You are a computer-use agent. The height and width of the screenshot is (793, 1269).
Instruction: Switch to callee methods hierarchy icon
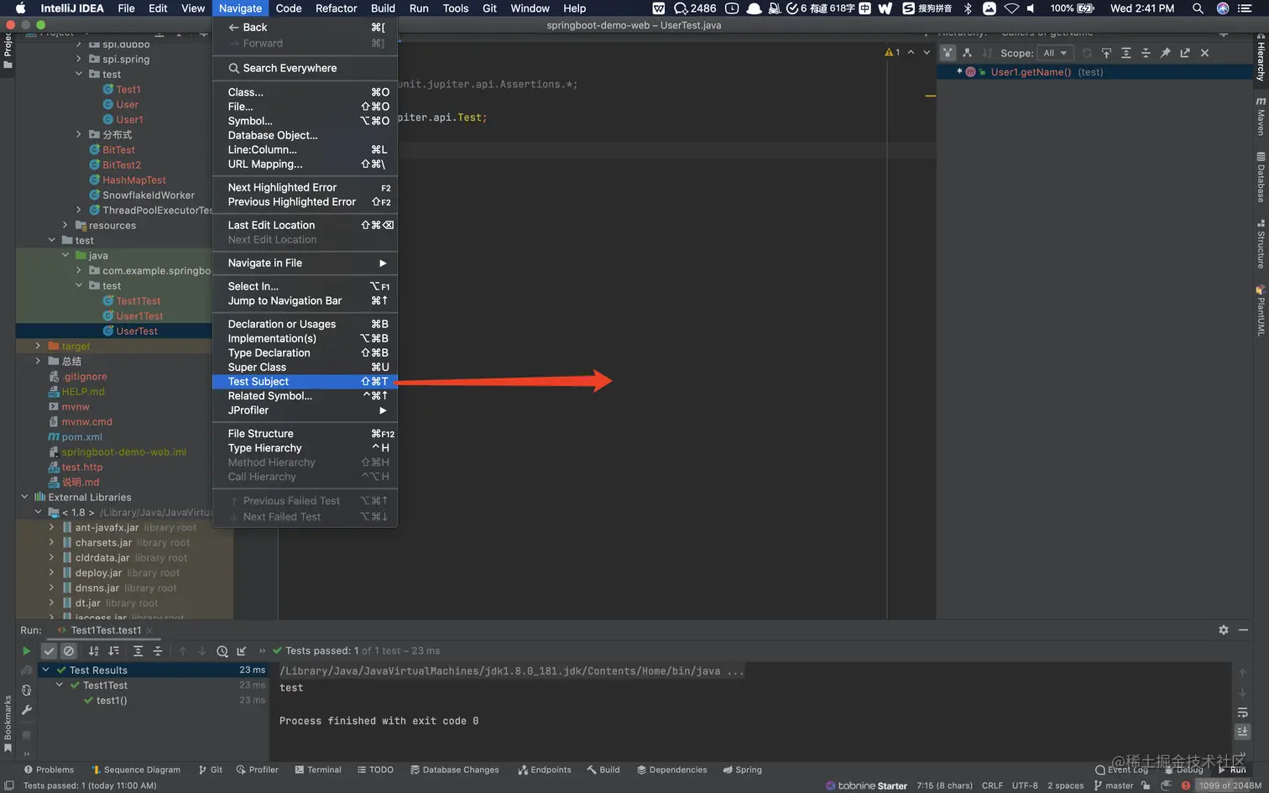click(967, 53)
